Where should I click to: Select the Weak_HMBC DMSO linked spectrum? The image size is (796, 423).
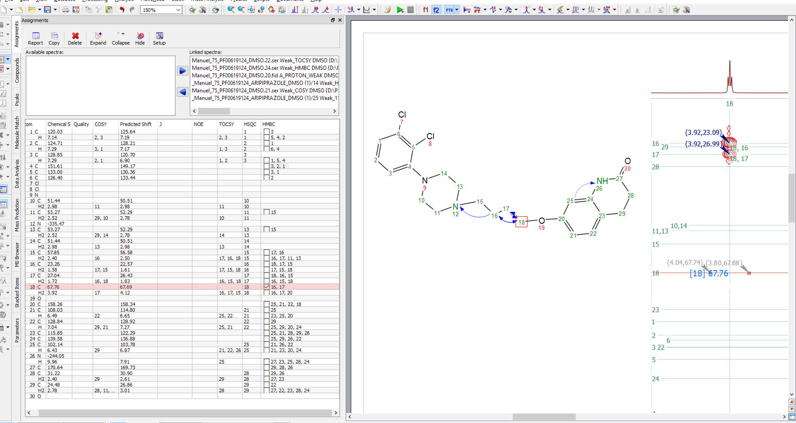(x=265, y=68)
